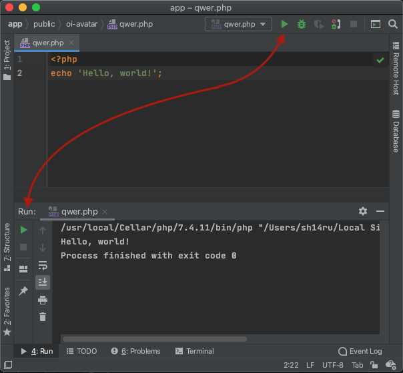The width and height of the screenshot is (403, 373).
Task: Click the Restore Layout icon in the Run panel
Action: pos(23,269)
